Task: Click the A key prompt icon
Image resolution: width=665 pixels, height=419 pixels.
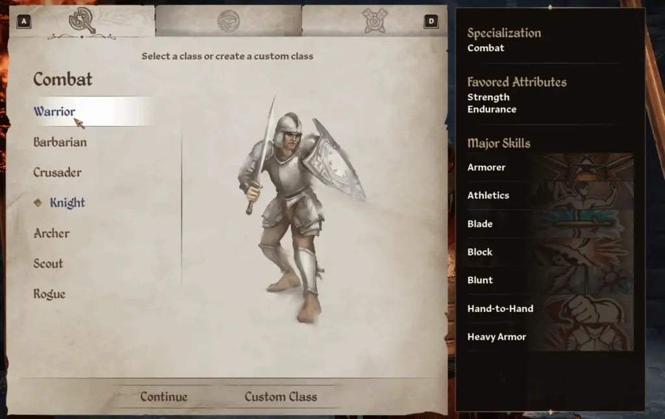Action: pyautogui.click(x=24, y=21)
